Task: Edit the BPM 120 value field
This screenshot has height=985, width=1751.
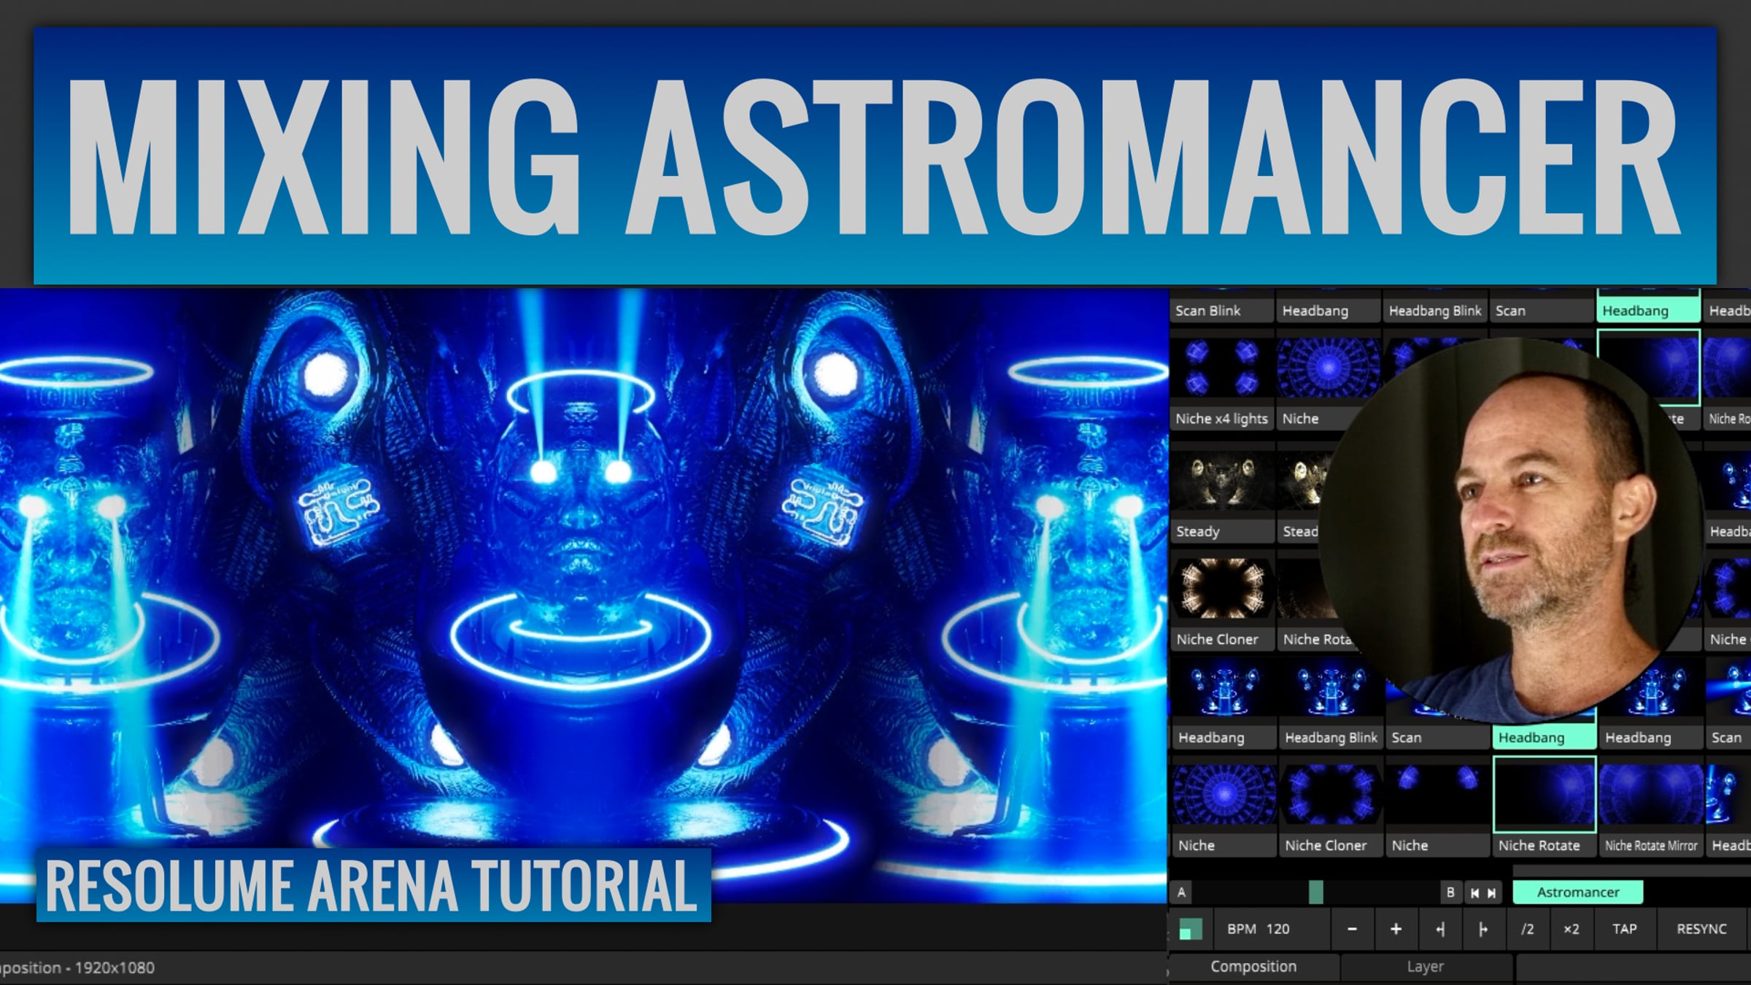Action: coord(1278,929)
